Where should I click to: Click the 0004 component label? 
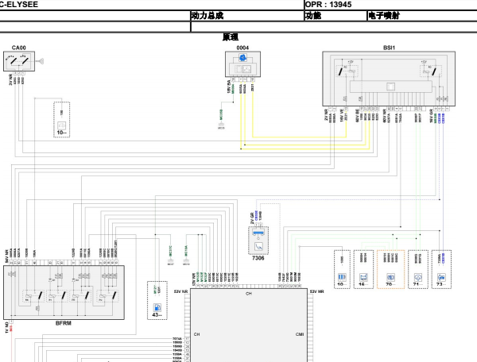tap(242, 48)
